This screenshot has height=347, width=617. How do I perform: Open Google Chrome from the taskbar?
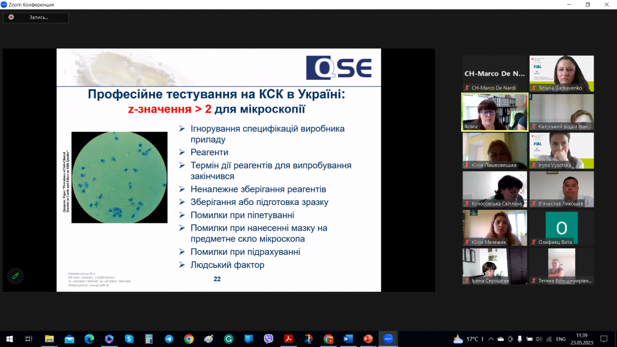tap(189, 339)
